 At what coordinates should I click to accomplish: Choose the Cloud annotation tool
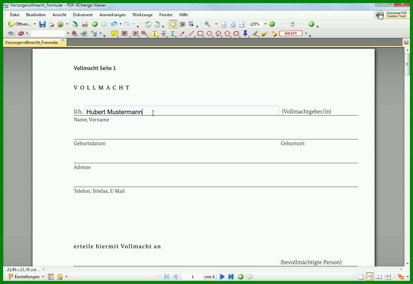pos(236,33)
